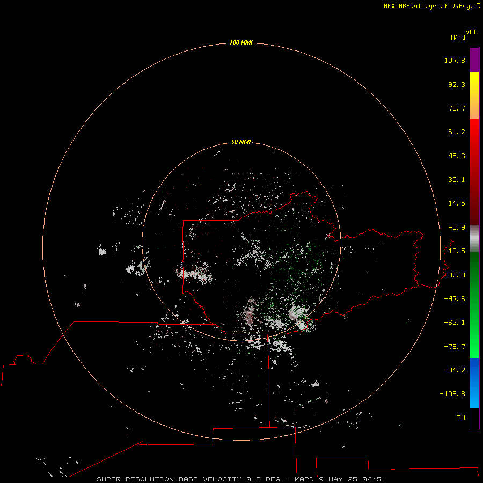Click the -16.5 velocity scale value

coord(455,251)
